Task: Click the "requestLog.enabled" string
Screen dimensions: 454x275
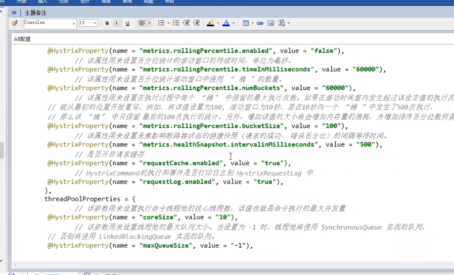Action: pos(177,182)
